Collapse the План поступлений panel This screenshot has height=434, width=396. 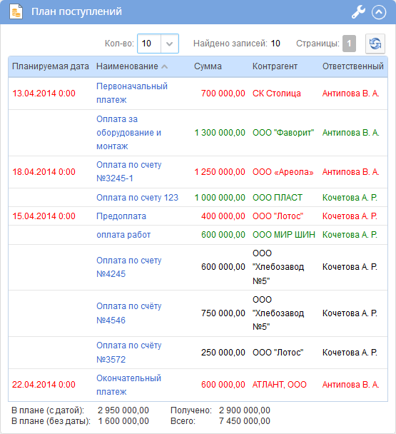pyautogui.click(x=379, y=12)
